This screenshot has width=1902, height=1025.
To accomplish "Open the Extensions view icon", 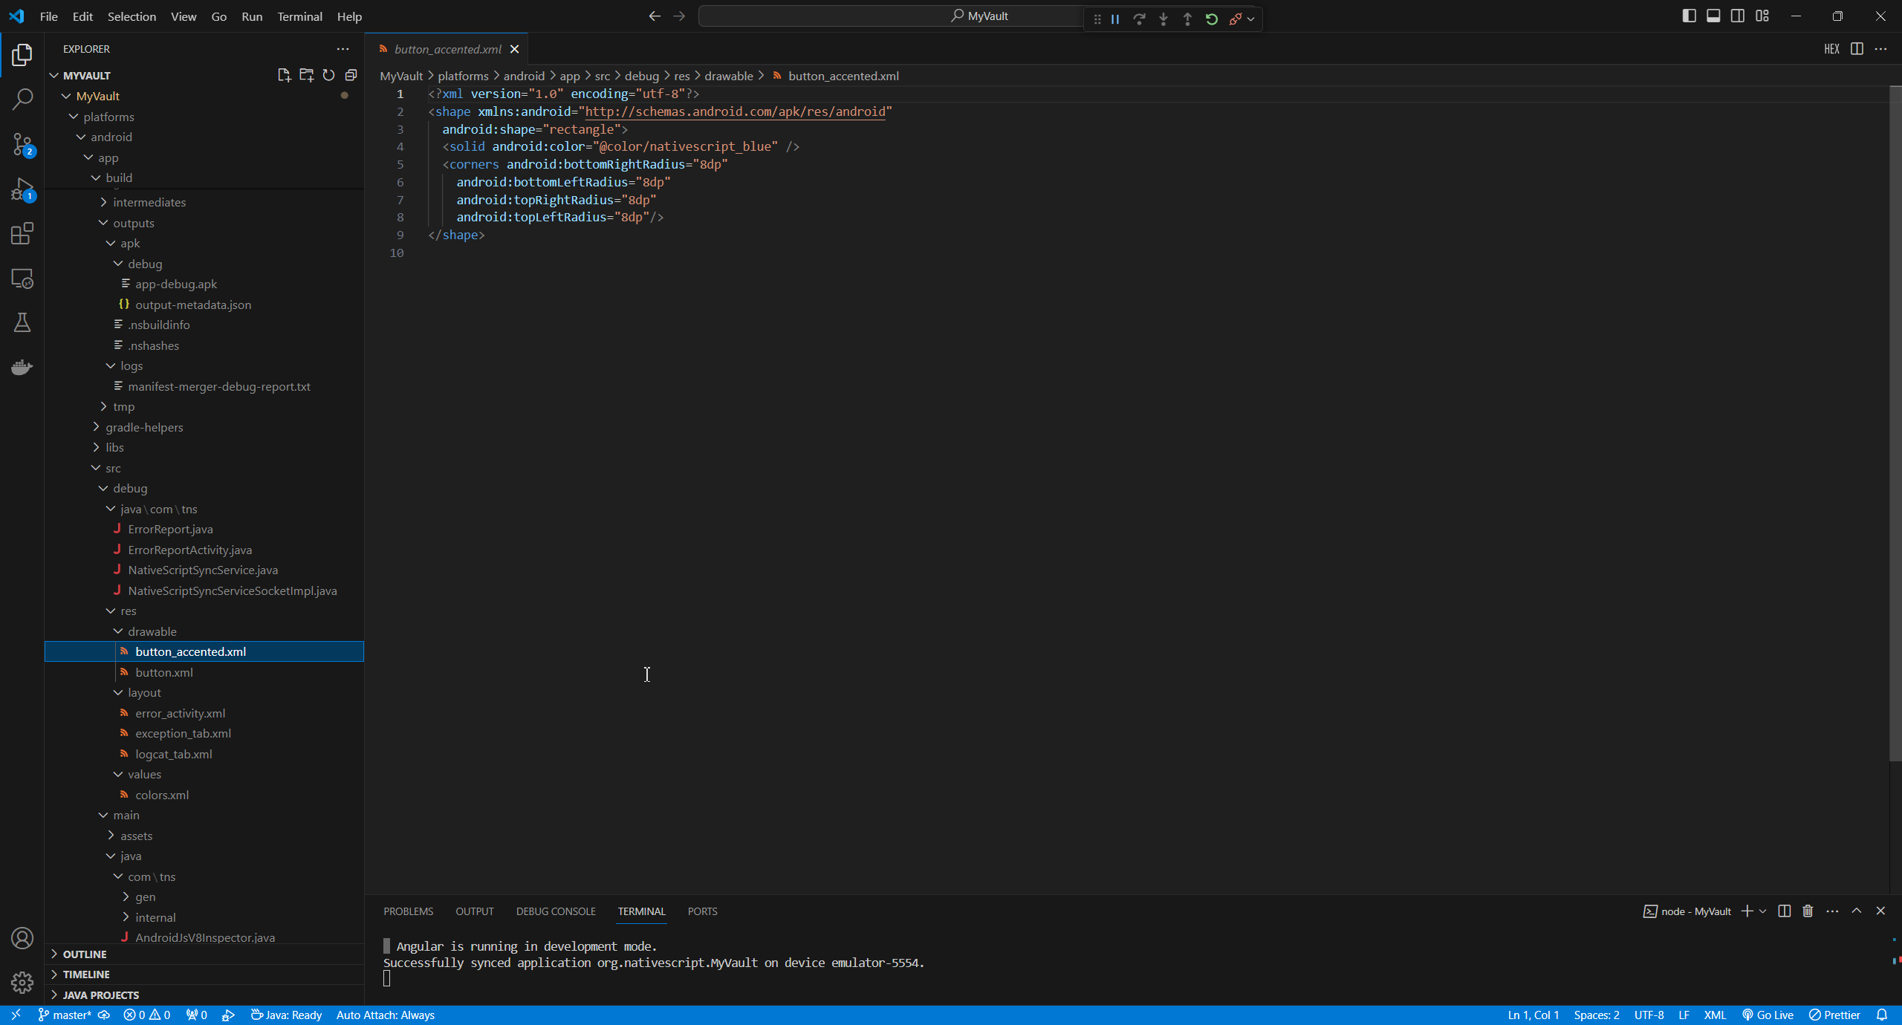I will coord(22,234).
